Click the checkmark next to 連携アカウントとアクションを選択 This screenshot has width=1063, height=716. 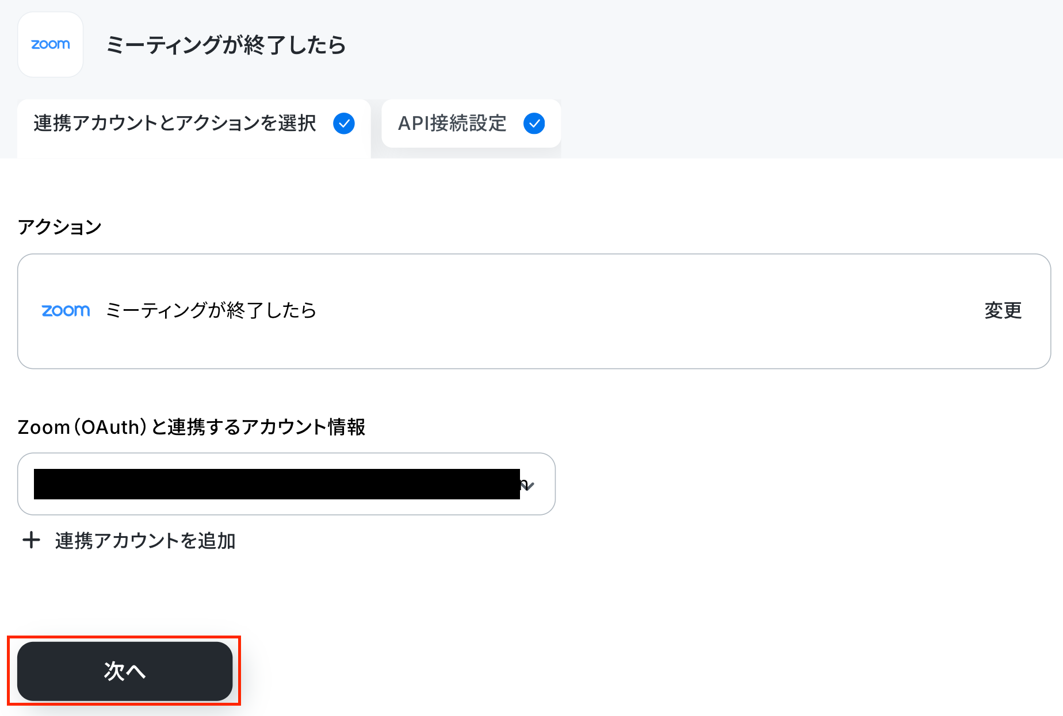click(x=344, y=124)
